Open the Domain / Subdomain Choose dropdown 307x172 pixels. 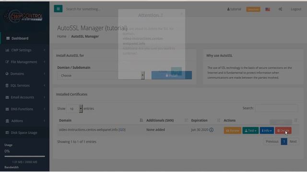point(101,75)
